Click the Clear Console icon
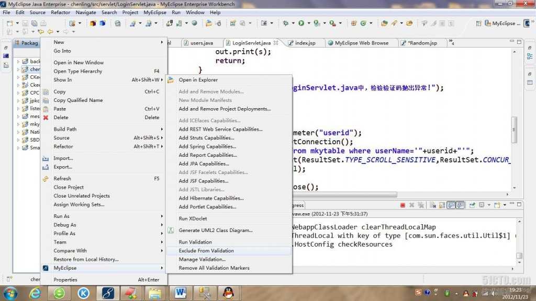536x301 pixels. click(433, 205)
